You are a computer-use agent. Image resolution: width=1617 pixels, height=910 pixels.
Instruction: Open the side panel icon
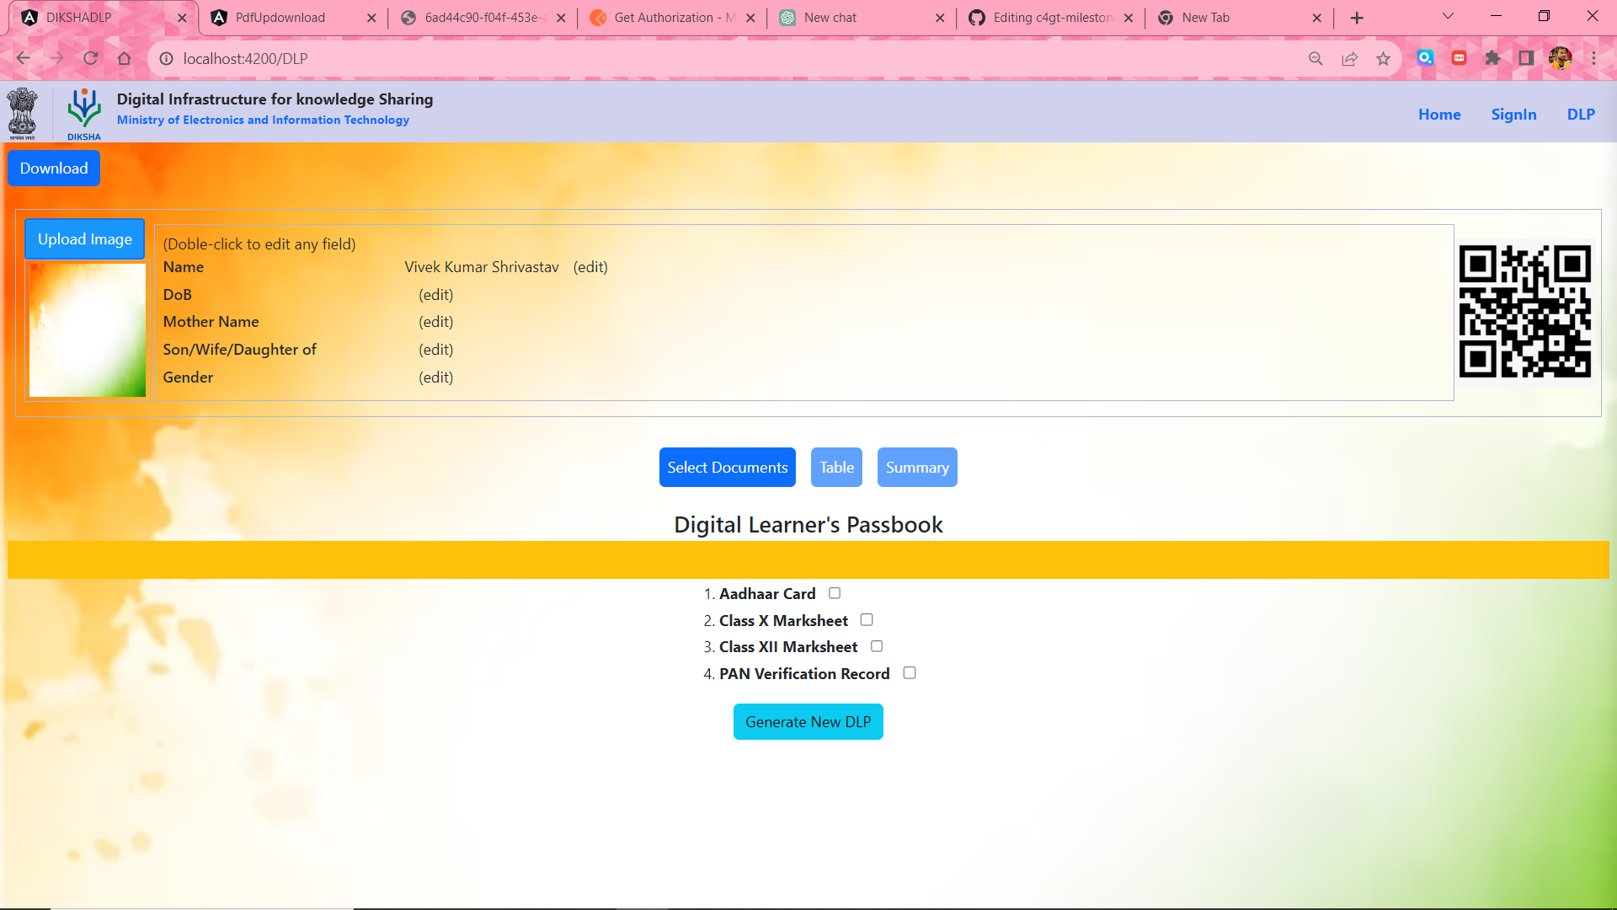coord(1526,58)
